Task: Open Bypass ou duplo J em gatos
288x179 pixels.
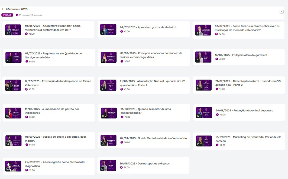Action: point(55,139)
